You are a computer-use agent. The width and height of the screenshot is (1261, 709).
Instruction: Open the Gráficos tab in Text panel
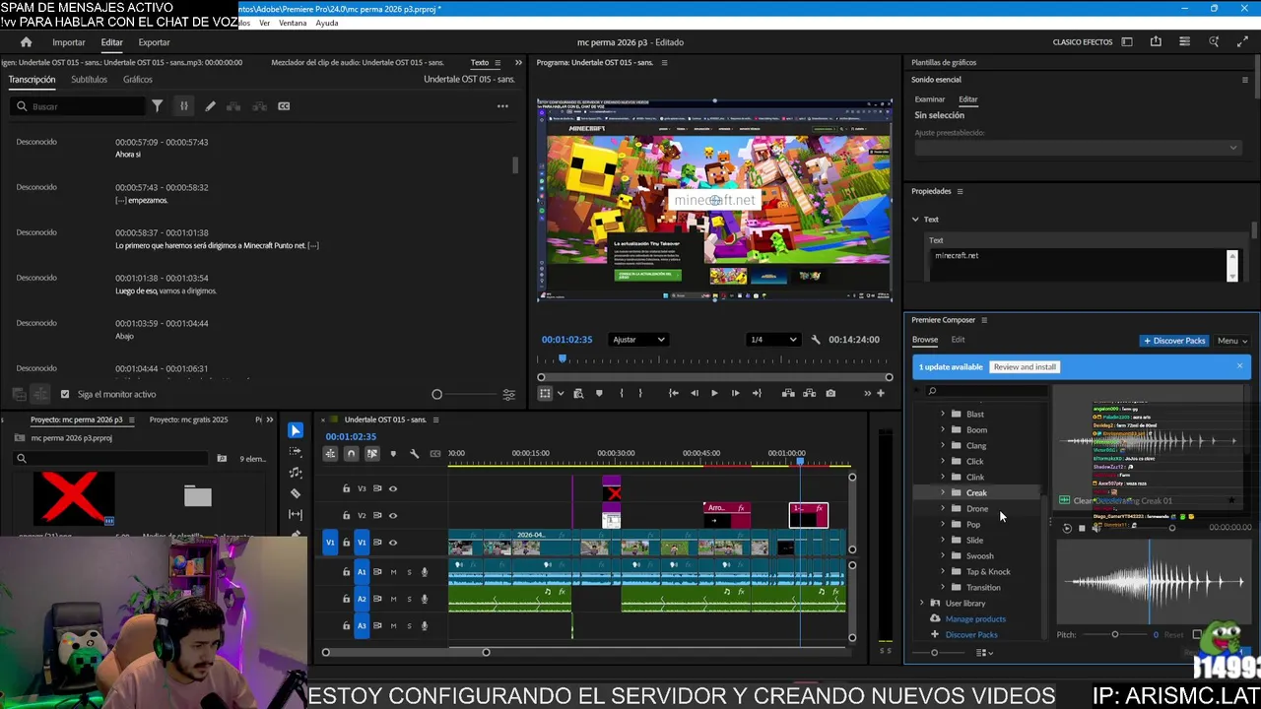pyautogui.click(x=138, y=80)
